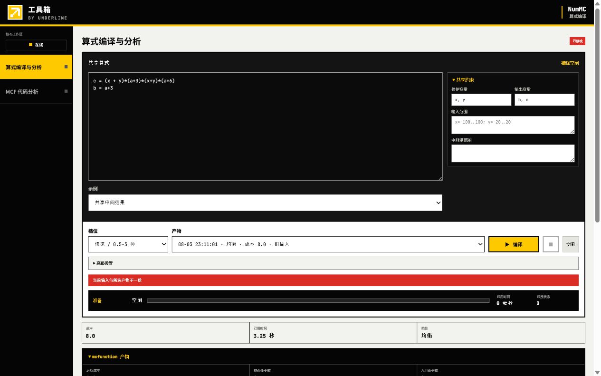Click the 输入范围 text area
The image size is (601, 376).
[x=513, y=125]
